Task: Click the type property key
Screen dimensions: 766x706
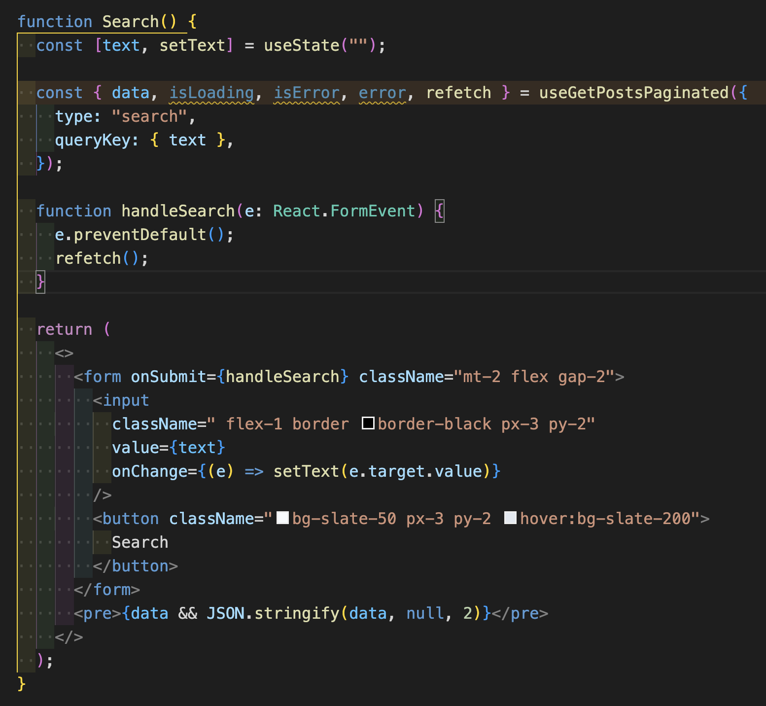Action: click(73, 116)
